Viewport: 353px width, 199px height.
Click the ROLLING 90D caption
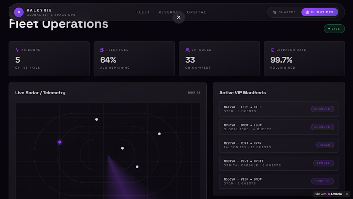[x=283, y=68]
